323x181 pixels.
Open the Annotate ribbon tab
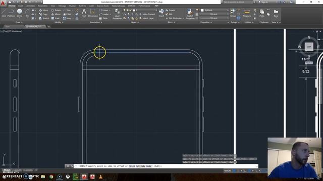[x=30, y=6]
